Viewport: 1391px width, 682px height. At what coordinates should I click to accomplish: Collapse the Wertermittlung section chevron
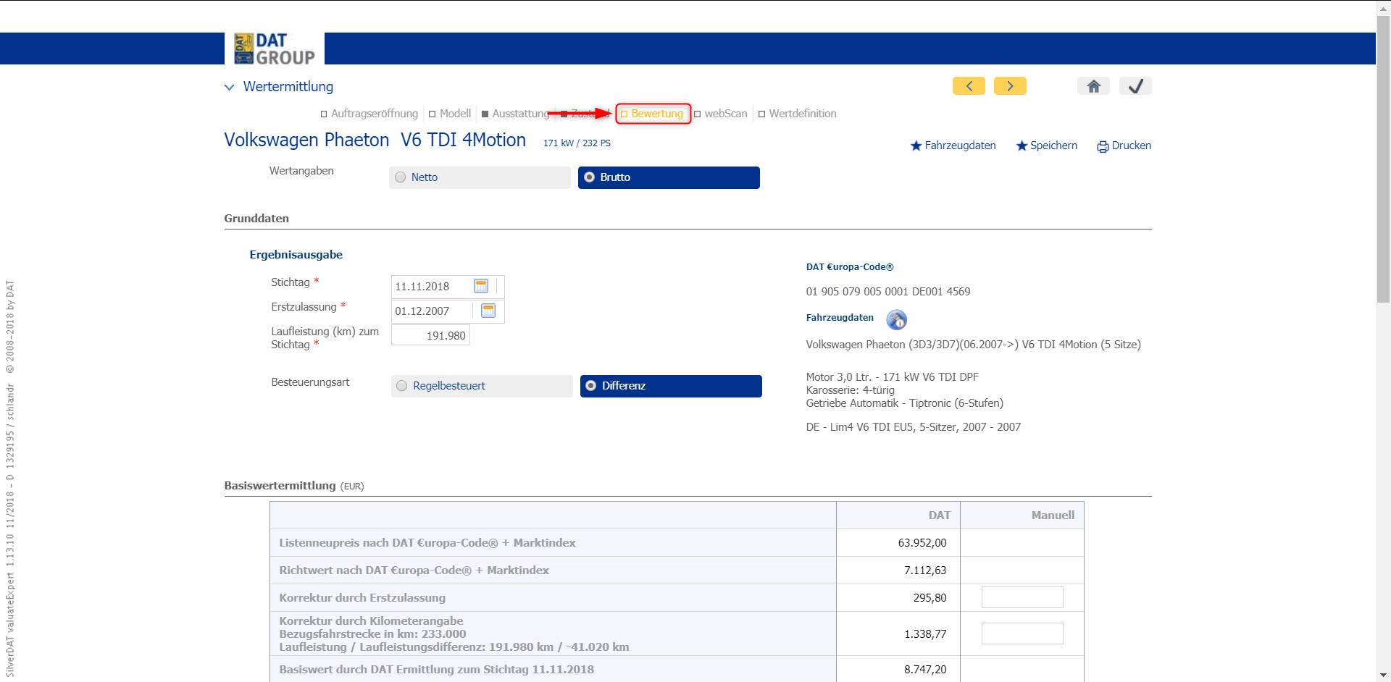tap(230, 87)
